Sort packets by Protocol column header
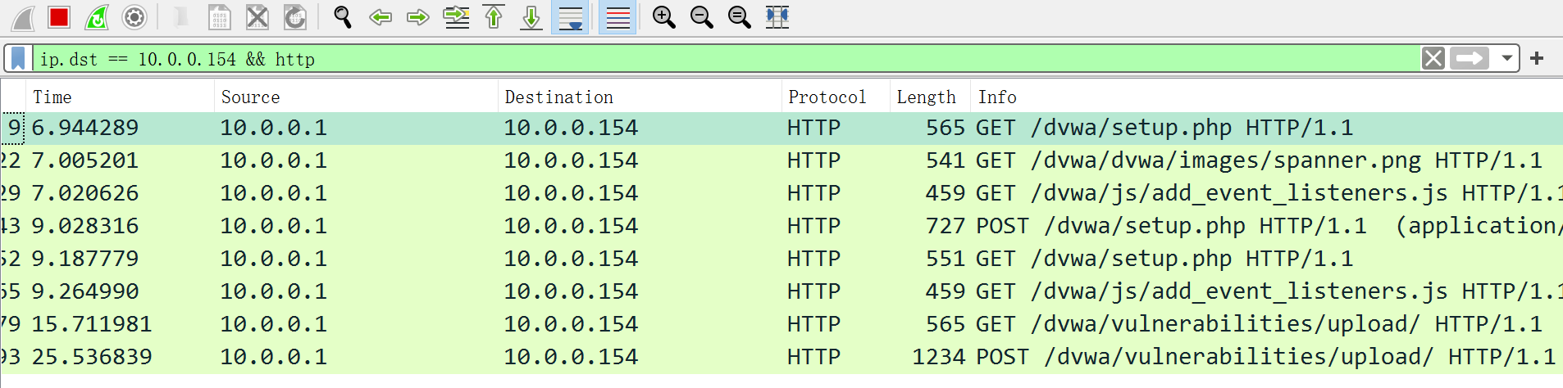The height and width of the screenshot is (388, 1563). click(x=827, y=97)
